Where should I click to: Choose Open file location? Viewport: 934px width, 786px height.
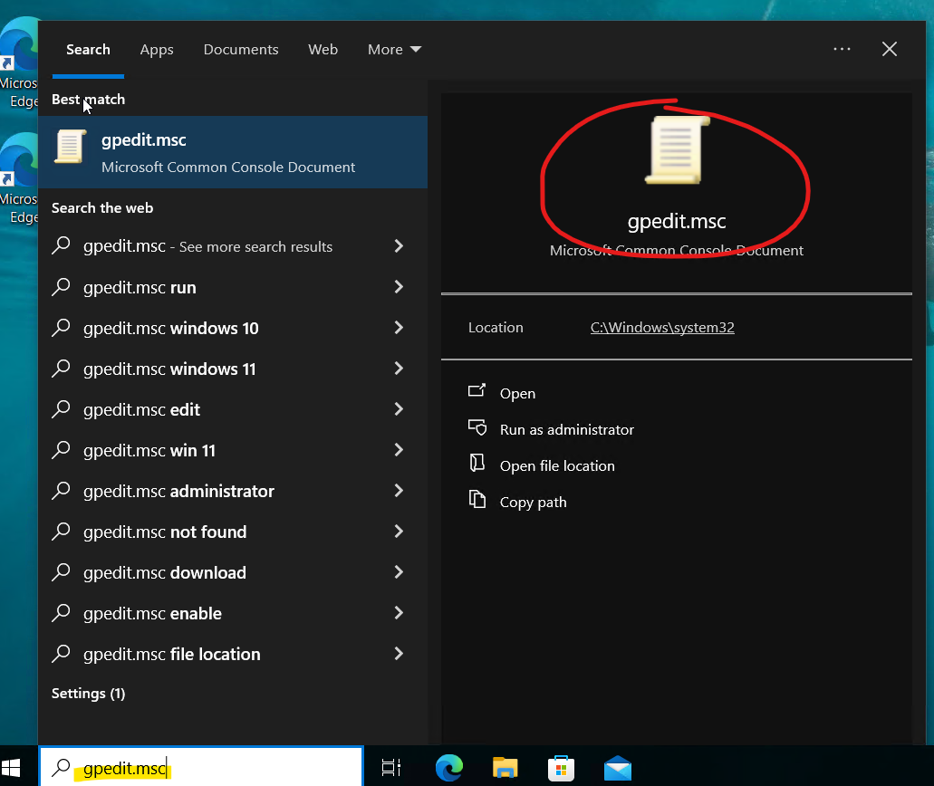[x=557, y=465]
